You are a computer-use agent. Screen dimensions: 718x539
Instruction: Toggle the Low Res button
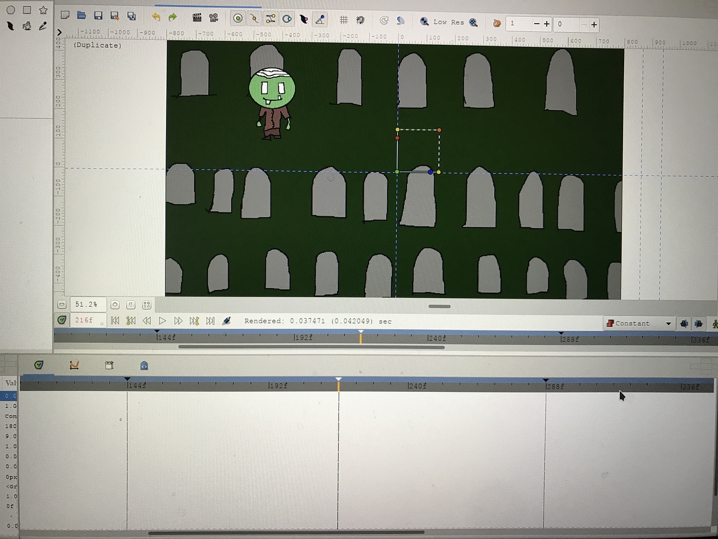click(x=448, y=22)
